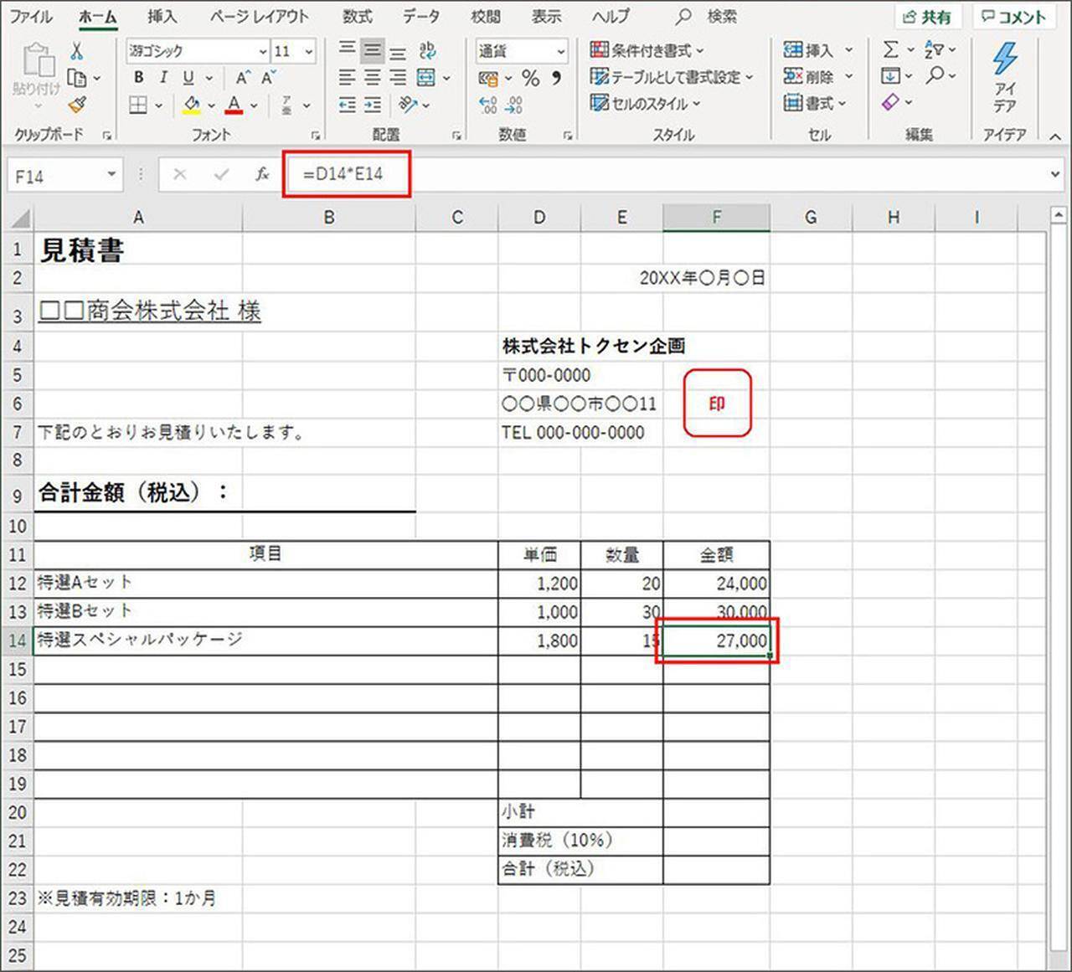This screenshot has width=1072, height=972.
Task: Open the Ideas lightning bolt icon
Action: click(1005, 59)
